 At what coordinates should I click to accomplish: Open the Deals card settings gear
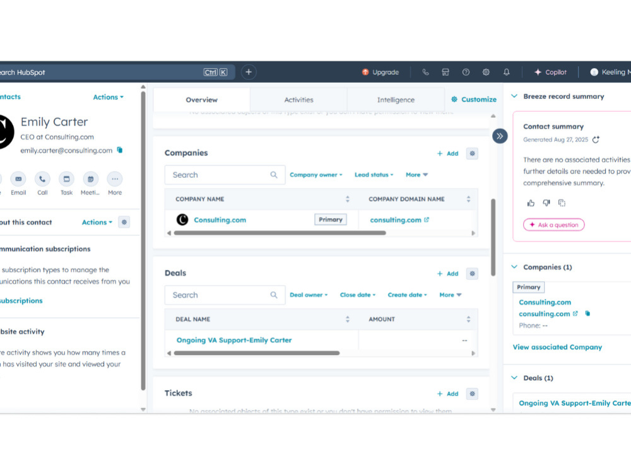(x=472, y=274)
